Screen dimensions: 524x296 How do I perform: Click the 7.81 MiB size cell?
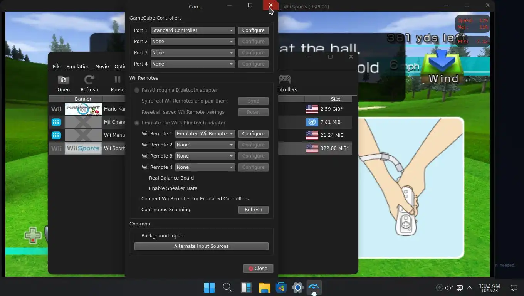pos(330,122)
